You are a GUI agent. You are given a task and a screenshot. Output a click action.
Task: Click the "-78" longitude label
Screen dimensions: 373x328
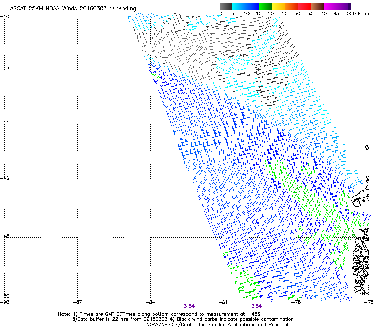pos(296,302)
